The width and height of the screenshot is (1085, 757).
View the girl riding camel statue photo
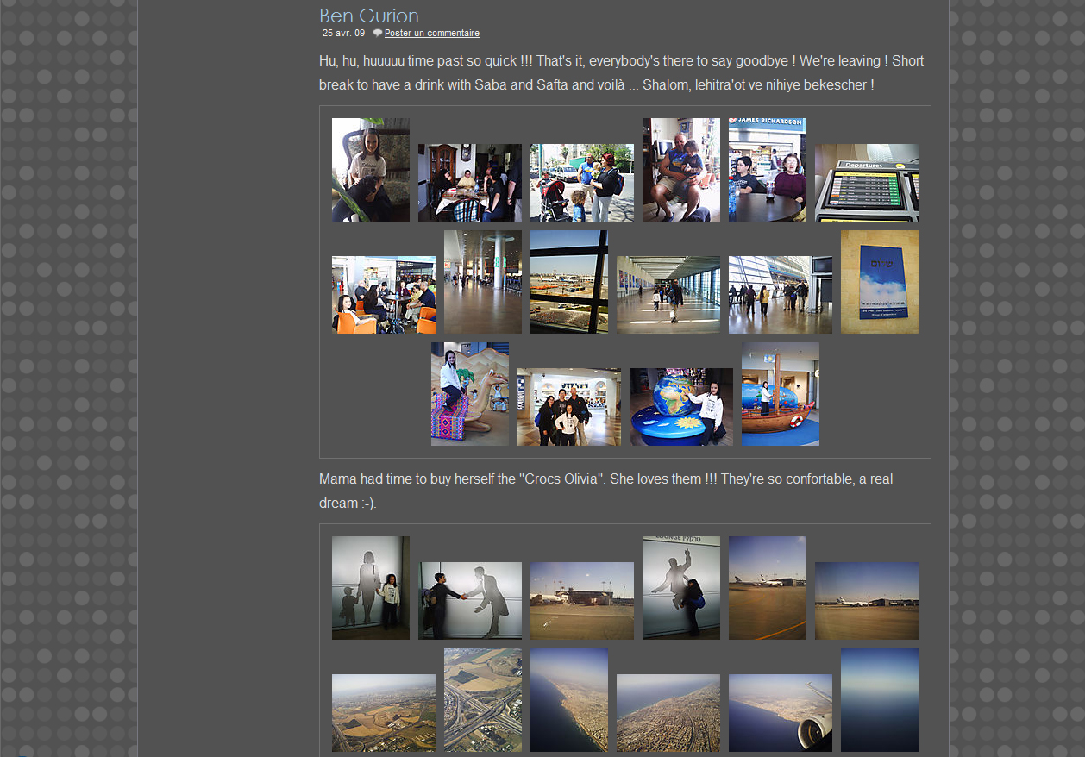(x=469, y=394)
